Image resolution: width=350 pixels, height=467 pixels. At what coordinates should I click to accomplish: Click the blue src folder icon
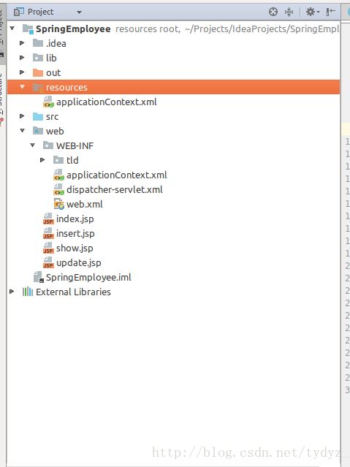pyautogui.click(x=38, y=116)
